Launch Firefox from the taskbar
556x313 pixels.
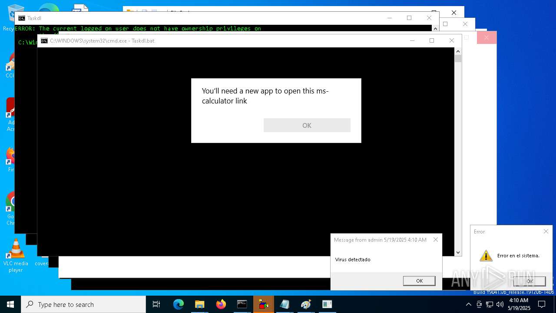tap(221, 304)
